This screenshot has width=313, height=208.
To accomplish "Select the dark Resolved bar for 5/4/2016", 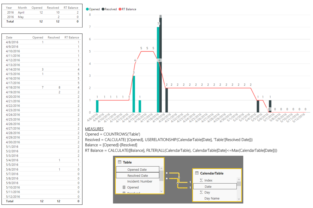I will point(258,106).
